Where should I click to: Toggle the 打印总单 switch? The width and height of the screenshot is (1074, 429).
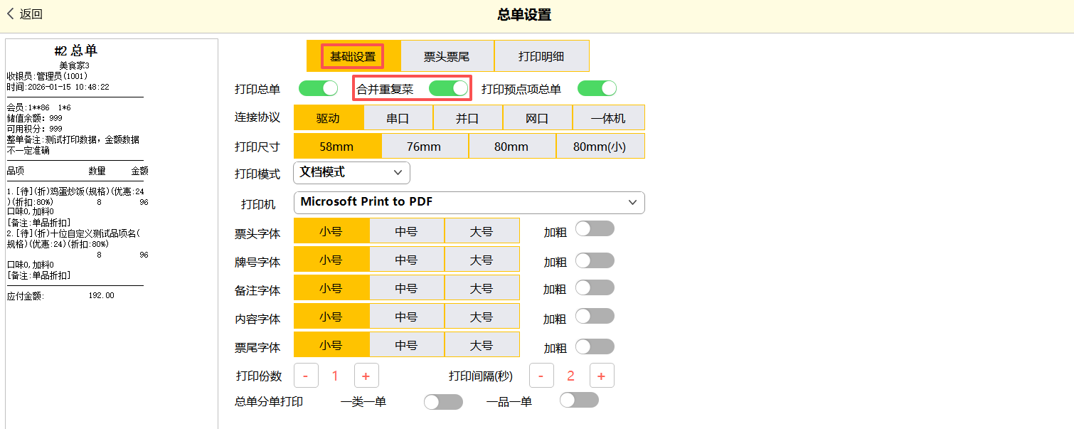[x=318, y=88]
